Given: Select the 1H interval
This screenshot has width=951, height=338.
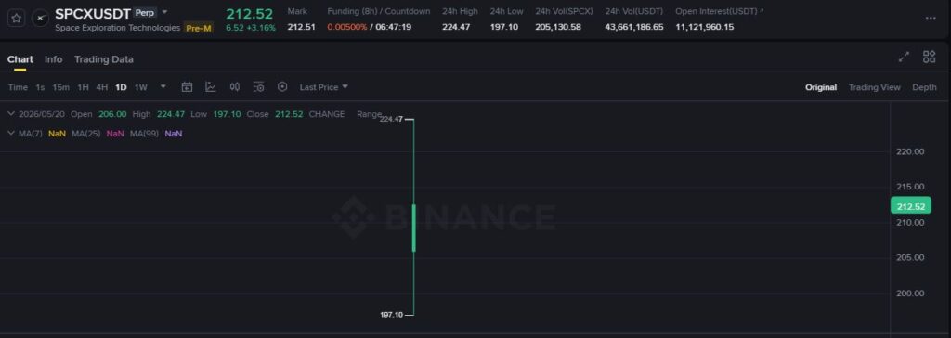Looking at the screenshot, I should coord(83,87).
